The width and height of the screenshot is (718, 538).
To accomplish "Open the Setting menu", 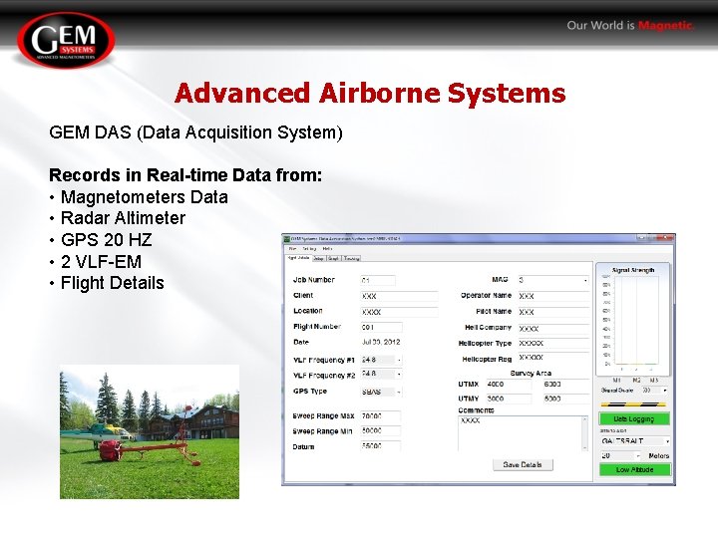I will [309, 248].
